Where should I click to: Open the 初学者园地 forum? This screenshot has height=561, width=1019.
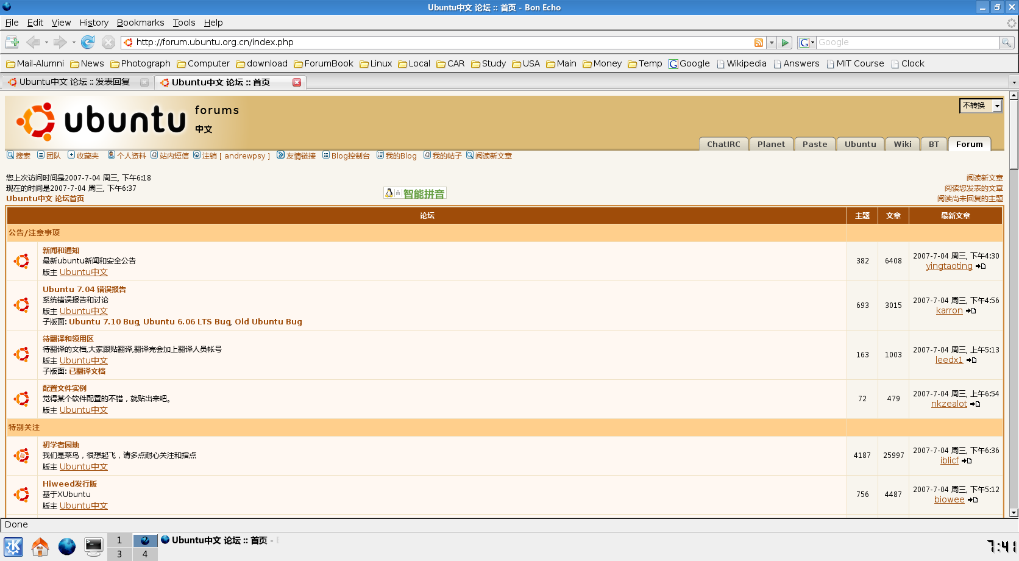coord(61,445)
